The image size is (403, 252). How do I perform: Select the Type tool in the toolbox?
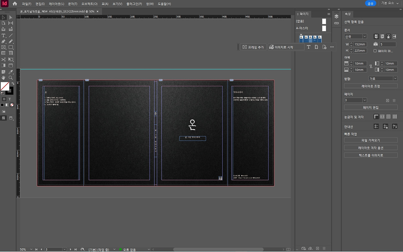[x=3, y=36]
